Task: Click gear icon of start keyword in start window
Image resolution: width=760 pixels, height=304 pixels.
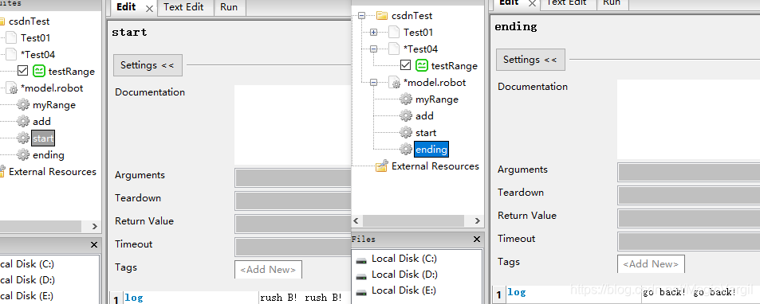Action: click(23, 138)
